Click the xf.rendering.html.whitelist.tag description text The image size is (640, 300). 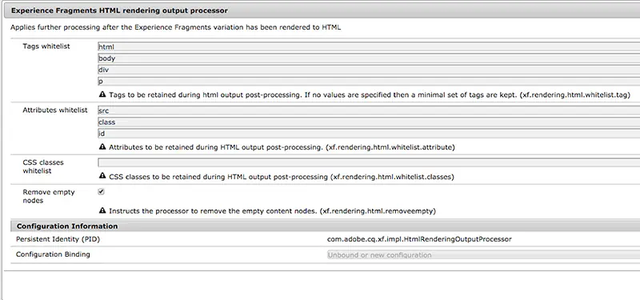(370, 94)
